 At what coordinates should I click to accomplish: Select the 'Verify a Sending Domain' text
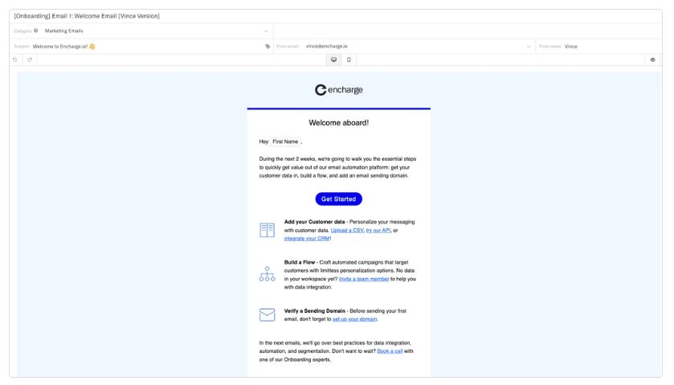(315, 311)
